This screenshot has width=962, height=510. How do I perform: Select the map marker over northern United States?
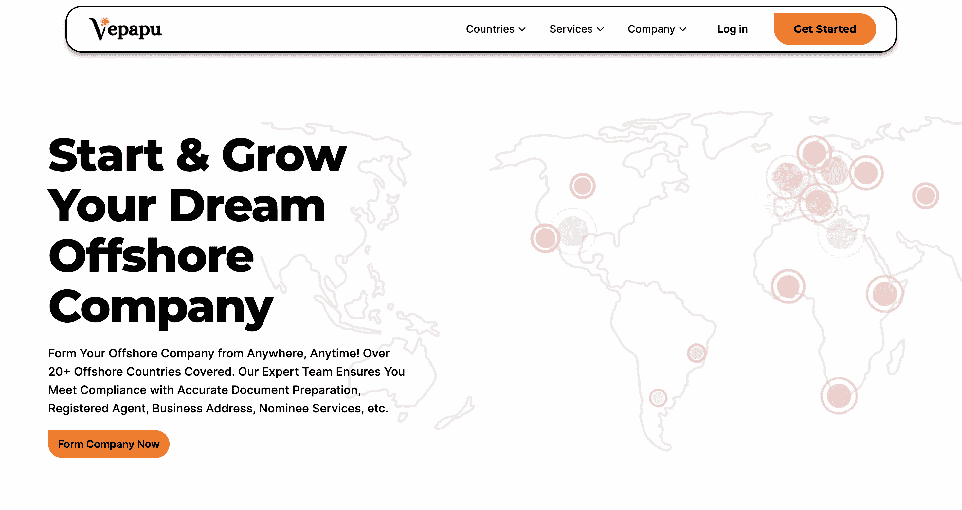(x=582, y=186)
